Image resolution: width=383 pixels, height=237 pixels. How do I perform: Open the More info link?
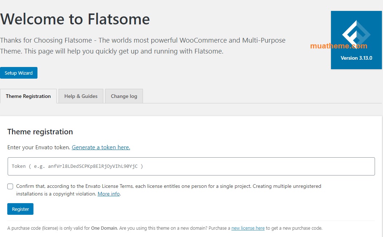click(109, 194)
